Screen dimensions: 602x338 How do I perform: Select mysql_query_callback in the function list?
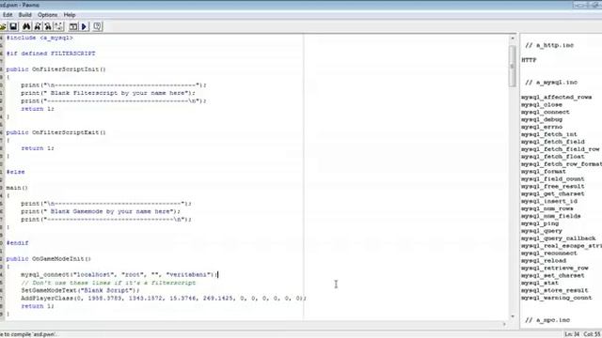pyautogui.click(x=558, y=238)
